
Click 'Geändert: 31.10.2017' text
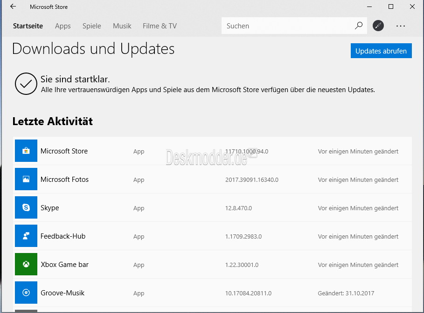coord(346,293)
